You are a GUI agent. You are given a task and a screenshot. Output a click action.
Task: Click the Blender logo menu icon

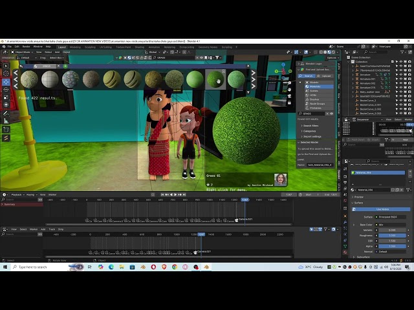pyautogui.click(x=4, y=46)
